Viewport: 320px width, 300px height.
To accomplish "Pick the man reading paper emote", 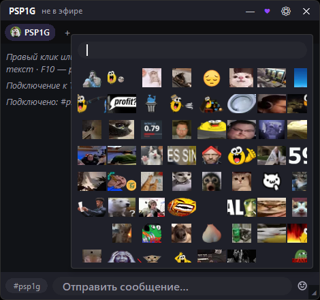I will [x=92, y=207].
